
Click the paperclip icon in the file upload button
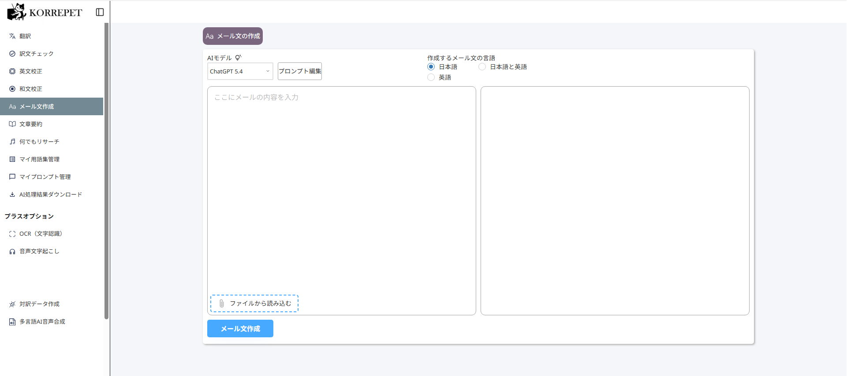coord(222,303)
